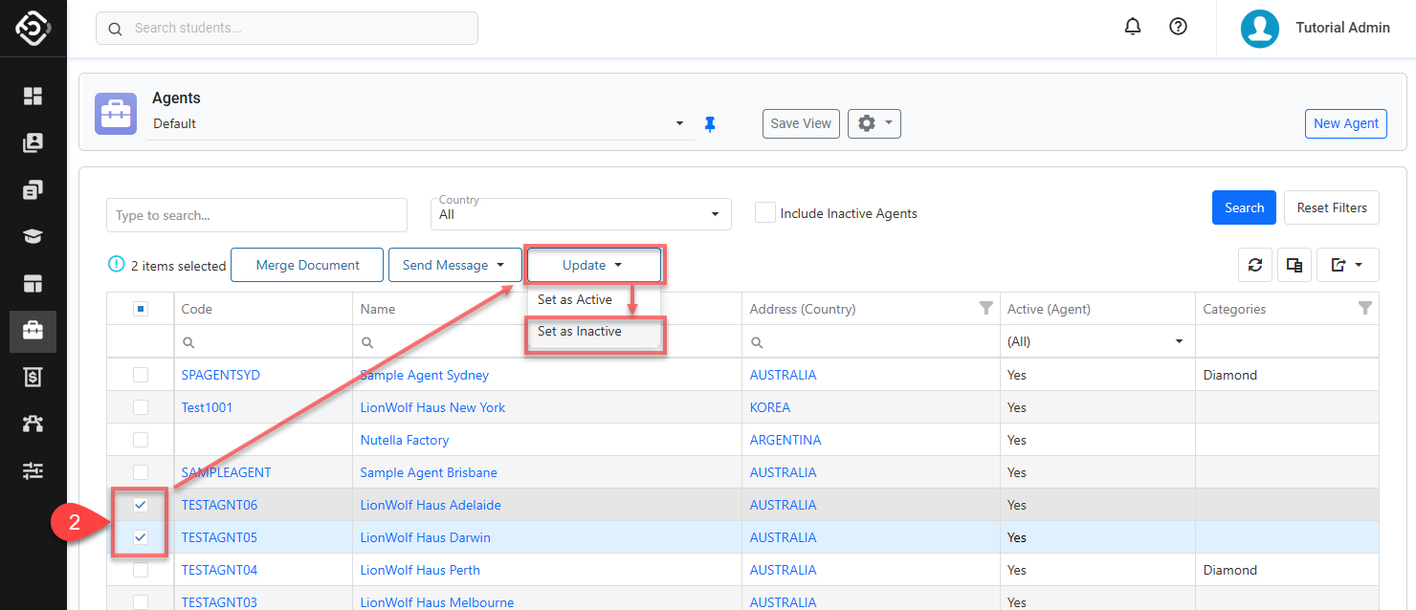Viewport: 1416px width, 610px height.
Task: Click the Search students input field
Action: 287,28
